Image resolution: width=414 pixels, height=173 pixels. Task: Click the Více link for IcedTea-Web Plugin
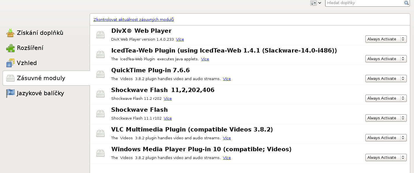click(x=205, y=59)
